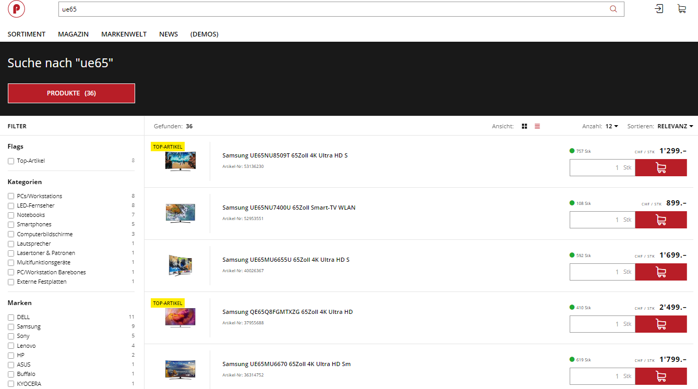Open the SORTIMENT menu
The width and height of the screenshot is (698, 389).
[27, 34]
